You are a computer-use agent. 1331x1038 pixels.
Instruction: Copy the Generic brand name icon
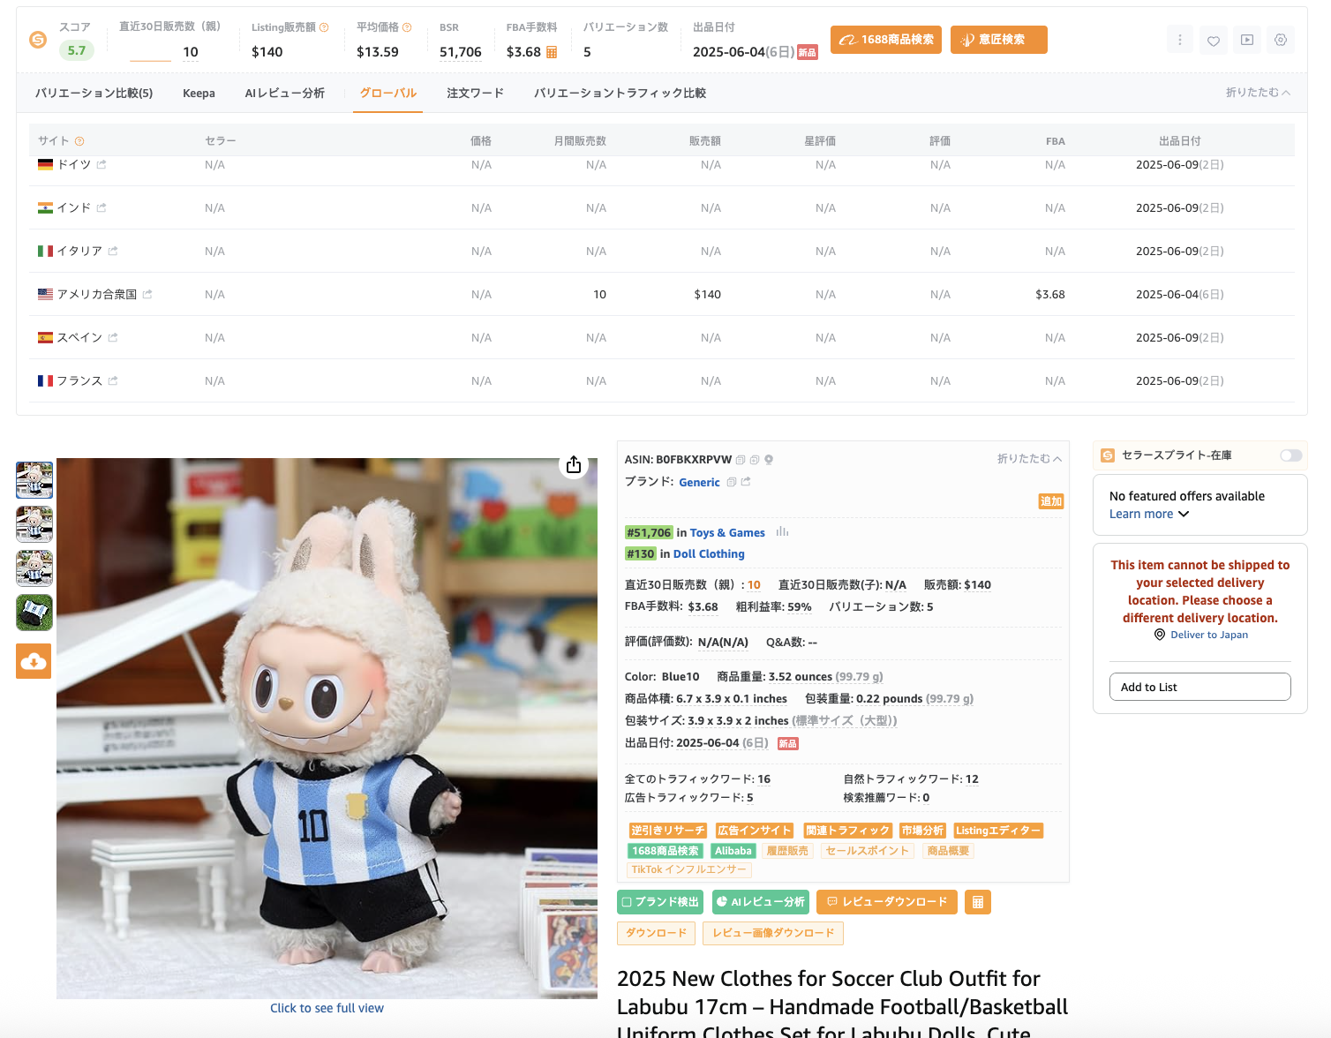click(x=732, y=482)
